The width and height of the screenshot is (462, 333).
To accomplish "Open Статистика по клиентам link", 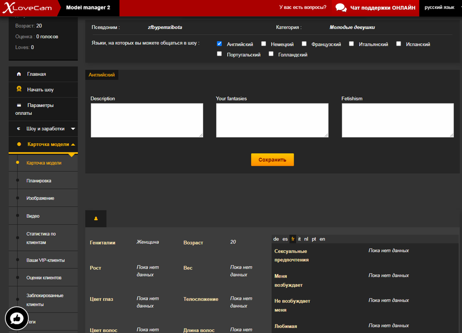I will [x=41, y=238].
